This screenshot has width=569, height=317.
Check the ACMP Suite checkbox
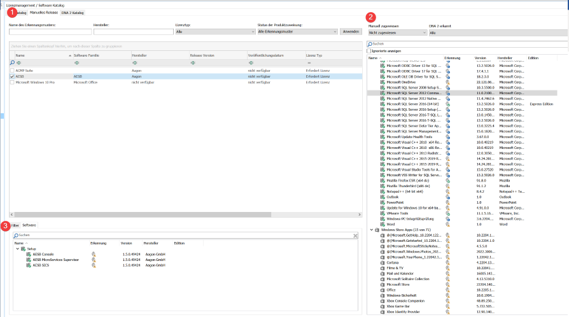pos(12,71)
